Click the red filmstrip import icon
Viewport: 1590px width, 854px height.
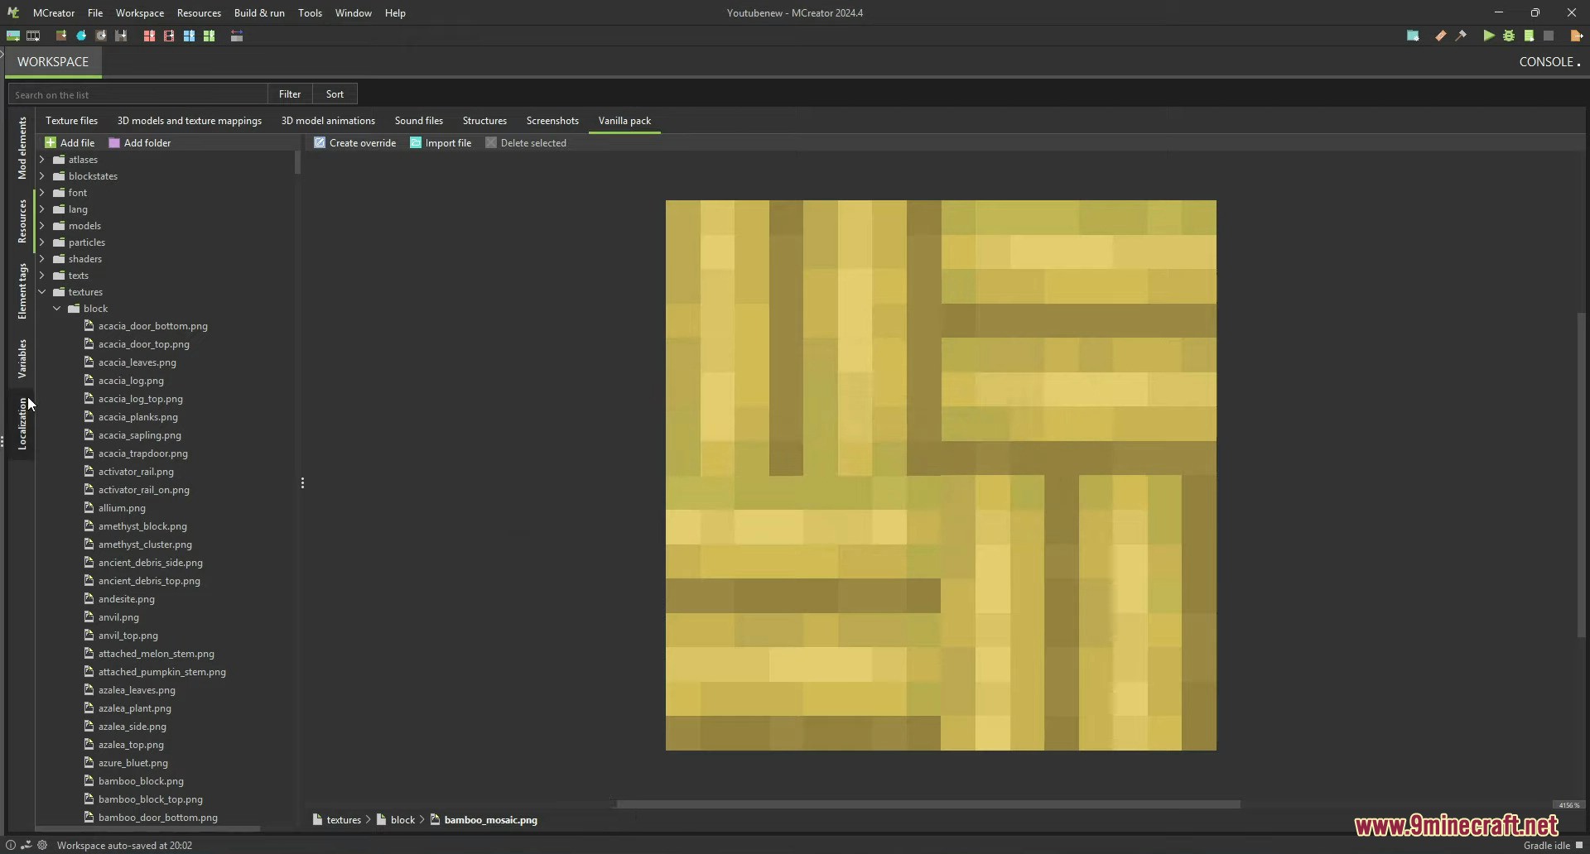169,36
